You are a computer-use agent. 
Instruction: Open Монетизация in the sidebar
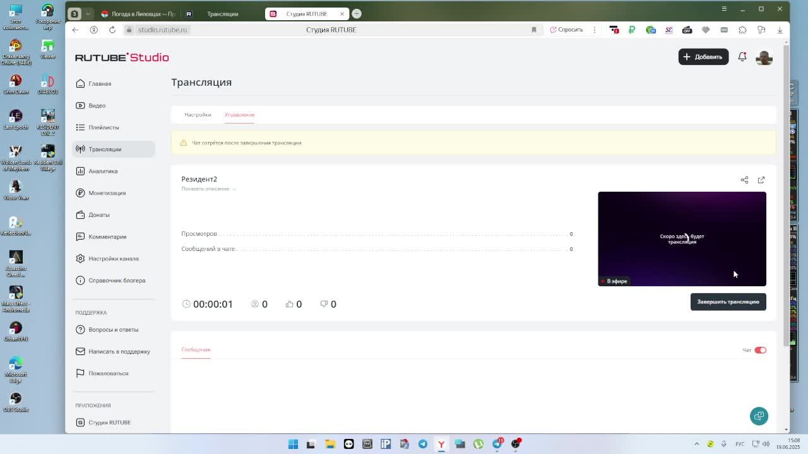[113, 193]
